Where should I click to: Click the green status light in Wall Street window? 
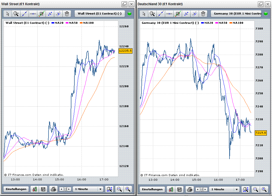(129, 14)
